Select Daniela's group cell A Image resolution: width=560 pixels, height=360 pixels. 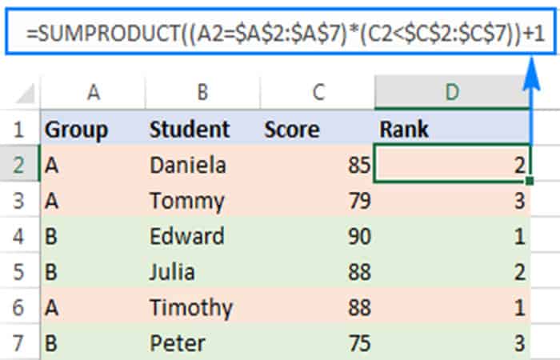(x=94, y=164)
